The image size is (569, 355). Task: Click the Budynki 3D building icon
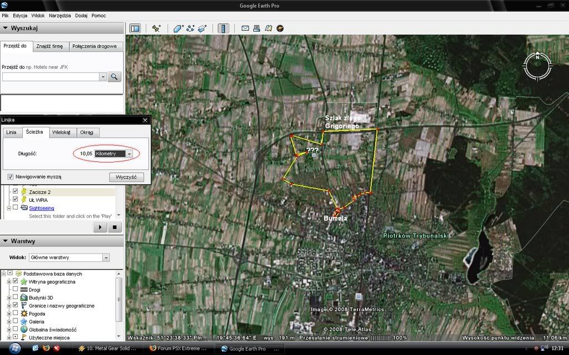pyautogui.click(x=24, y=297)
